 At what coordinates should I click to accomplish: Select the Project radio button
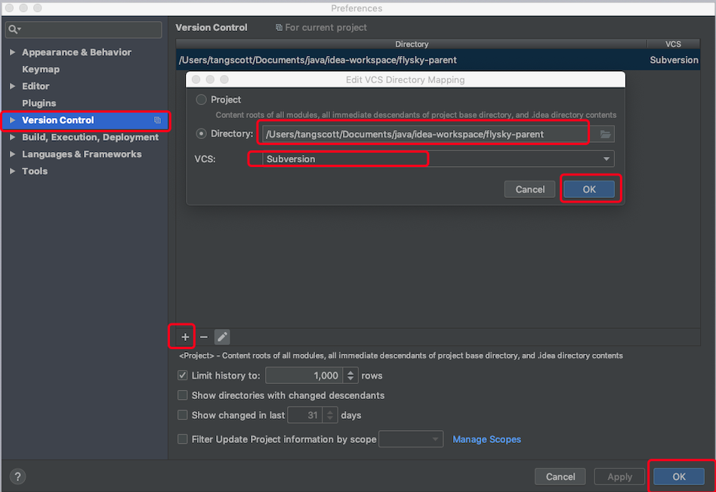click(x=201, y=100)
